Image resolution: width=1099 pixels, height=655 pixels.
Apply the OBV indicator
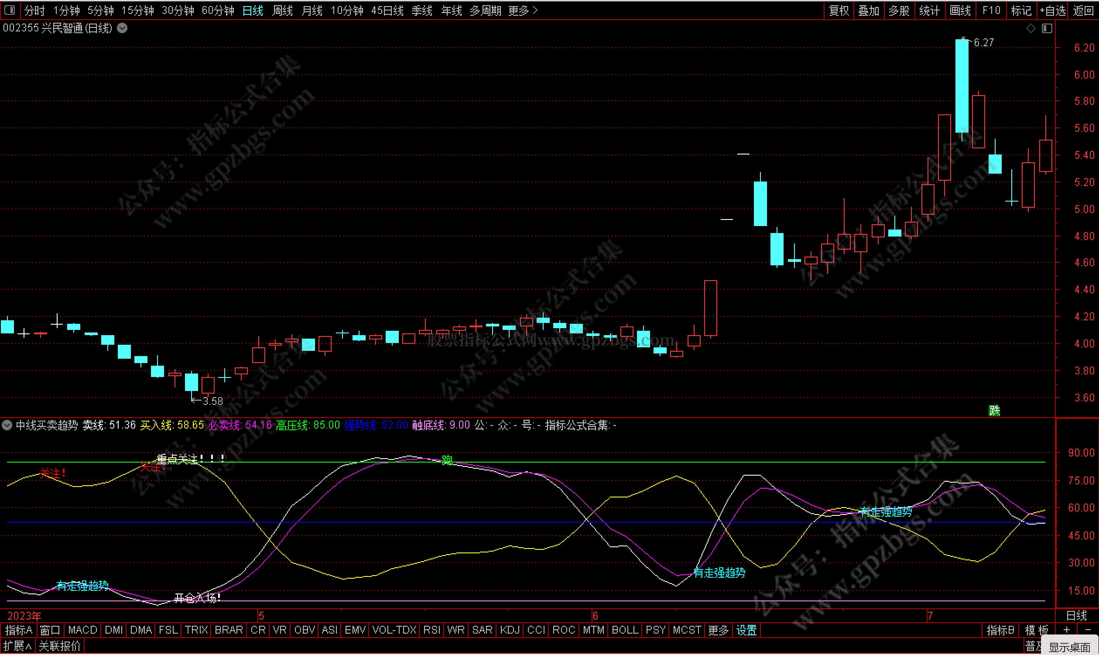[305, 630]
